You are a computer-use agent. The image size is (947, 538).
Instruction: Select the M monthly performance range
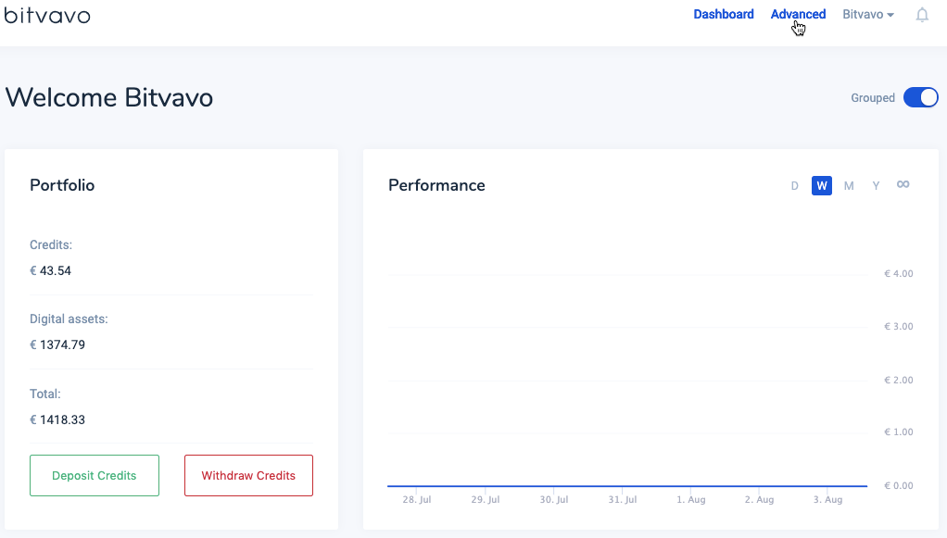point(849,186)
